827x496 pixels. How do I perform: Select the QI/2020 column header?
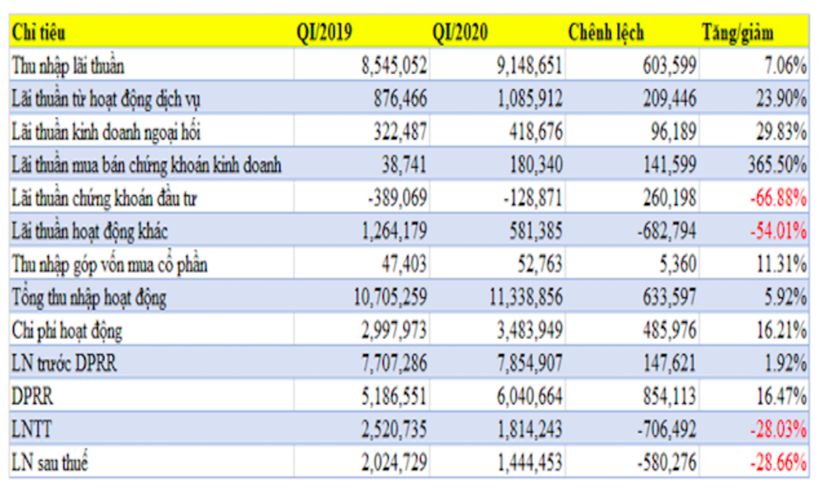460,33
